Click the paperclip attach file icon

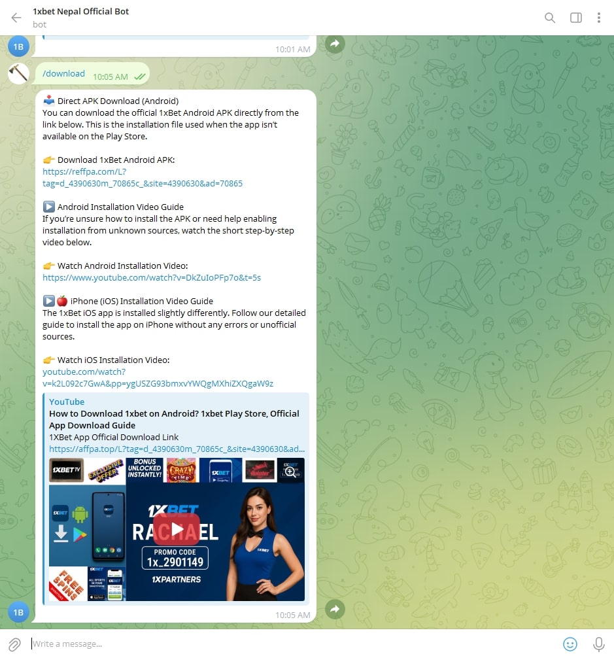14,644
